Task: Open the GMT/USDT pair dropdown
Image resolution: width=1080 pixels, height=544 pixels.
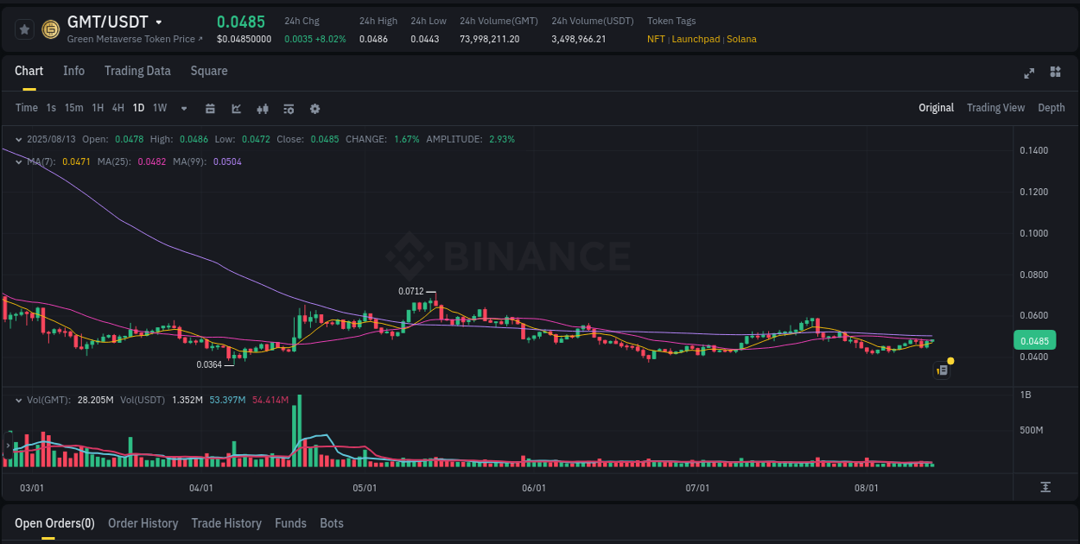Action: [160, 22]
